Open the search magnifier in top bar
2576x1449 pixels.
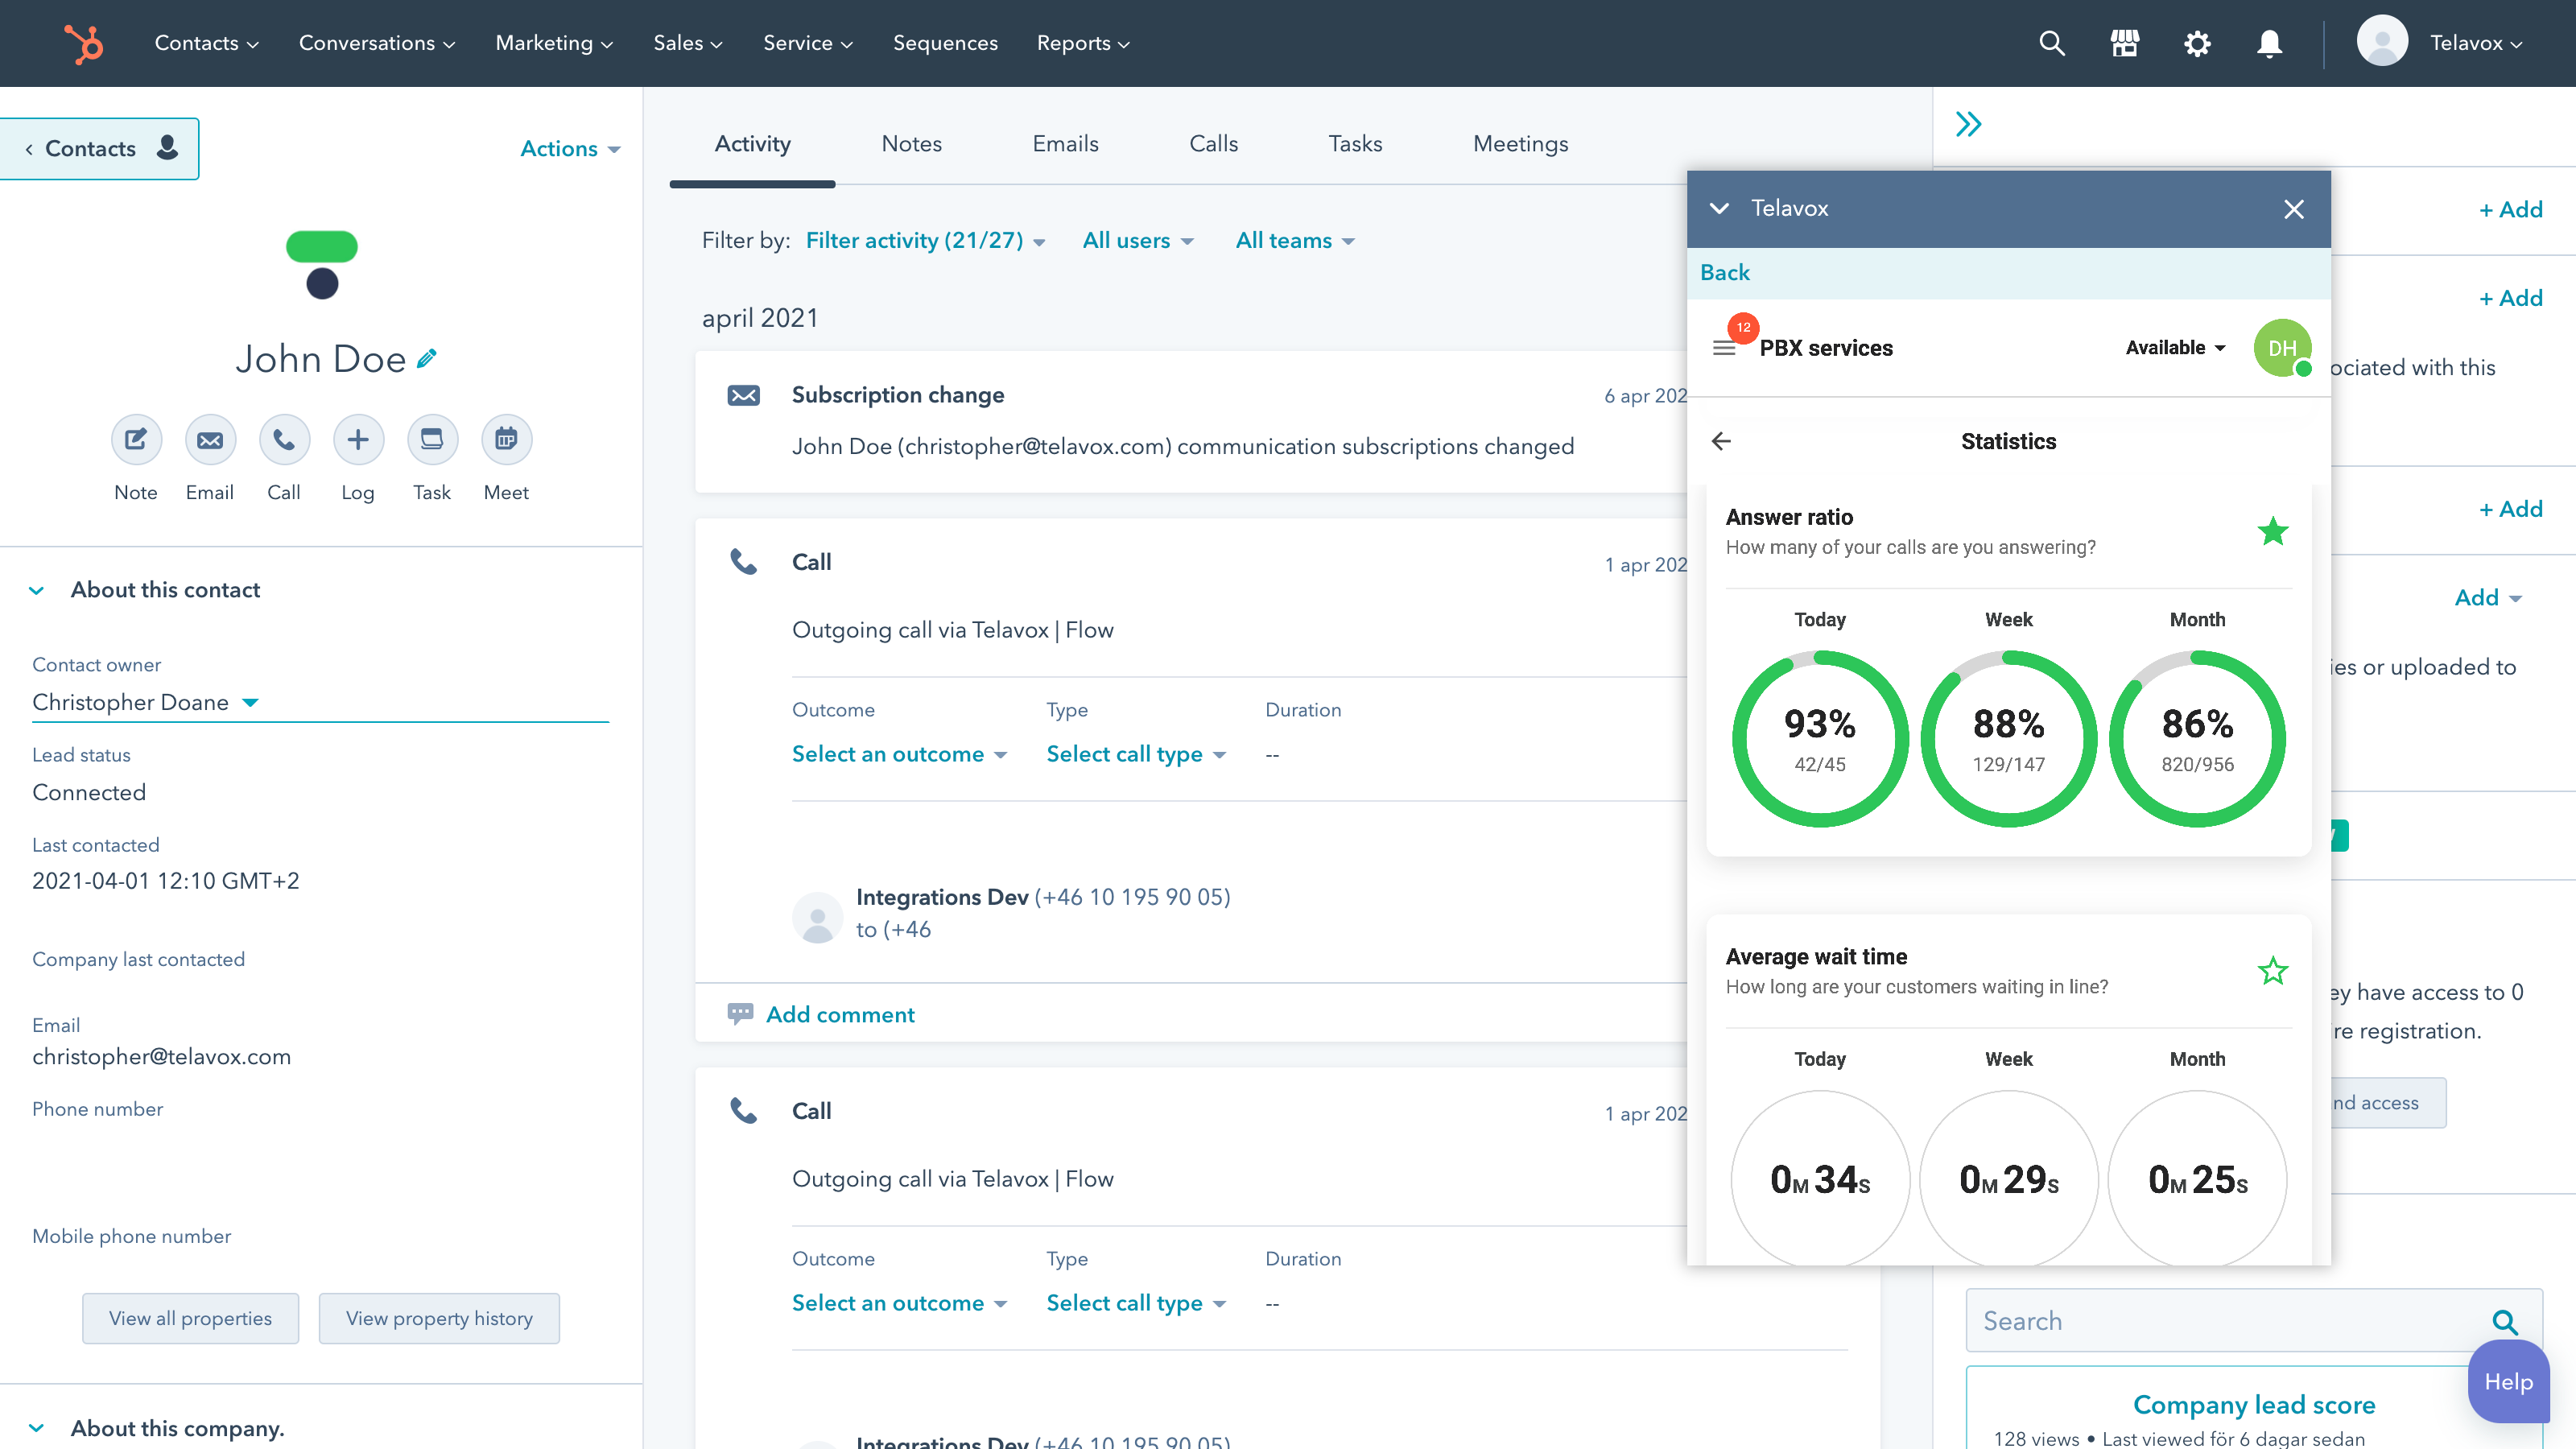click(2051, 43)
